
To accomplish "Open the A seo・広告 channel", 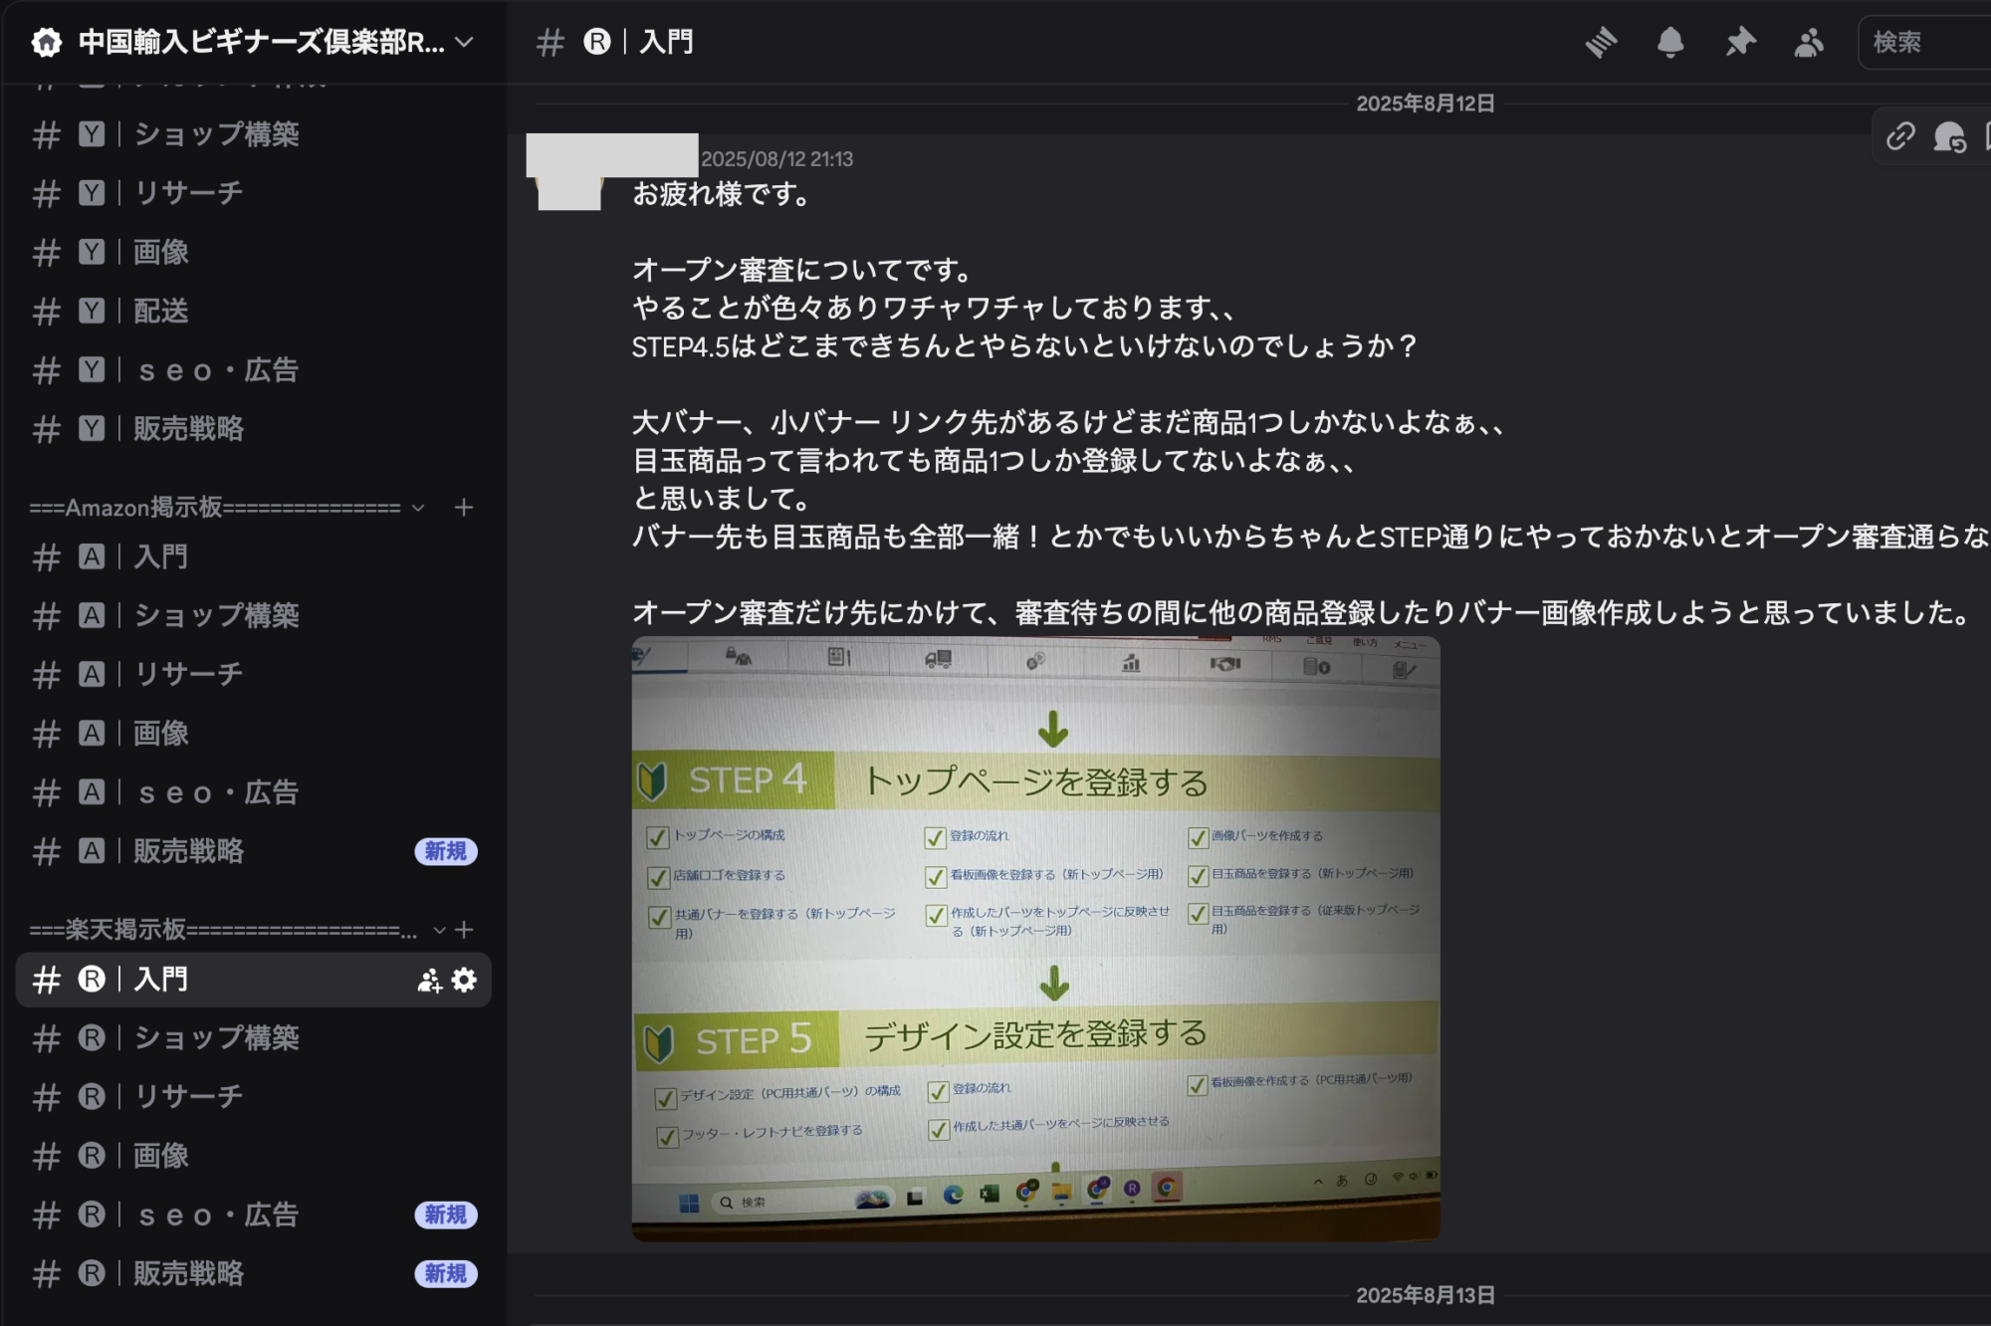I will [x=253, y=793].
